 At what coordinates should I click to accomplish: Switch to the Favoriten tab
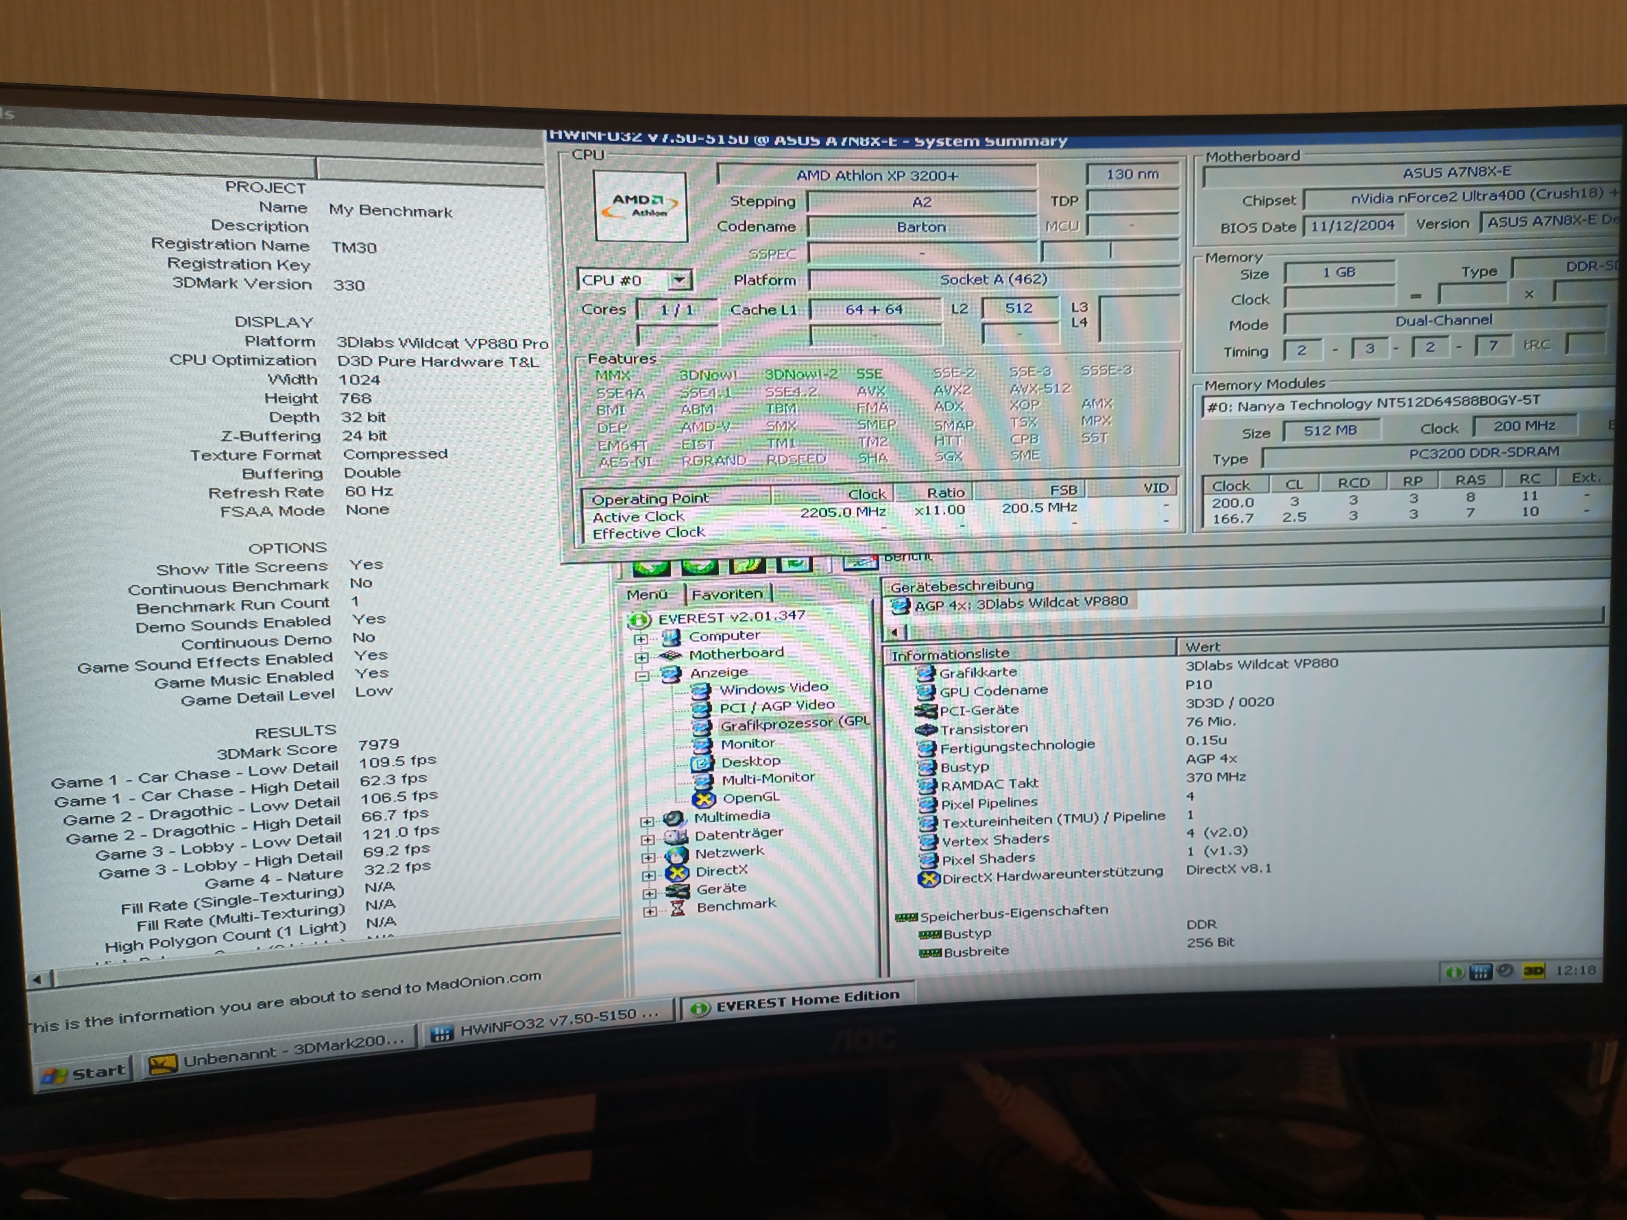tap(727, 593)
